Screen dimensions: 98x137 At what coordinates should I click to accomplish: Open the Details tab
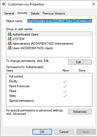point(35,13)
